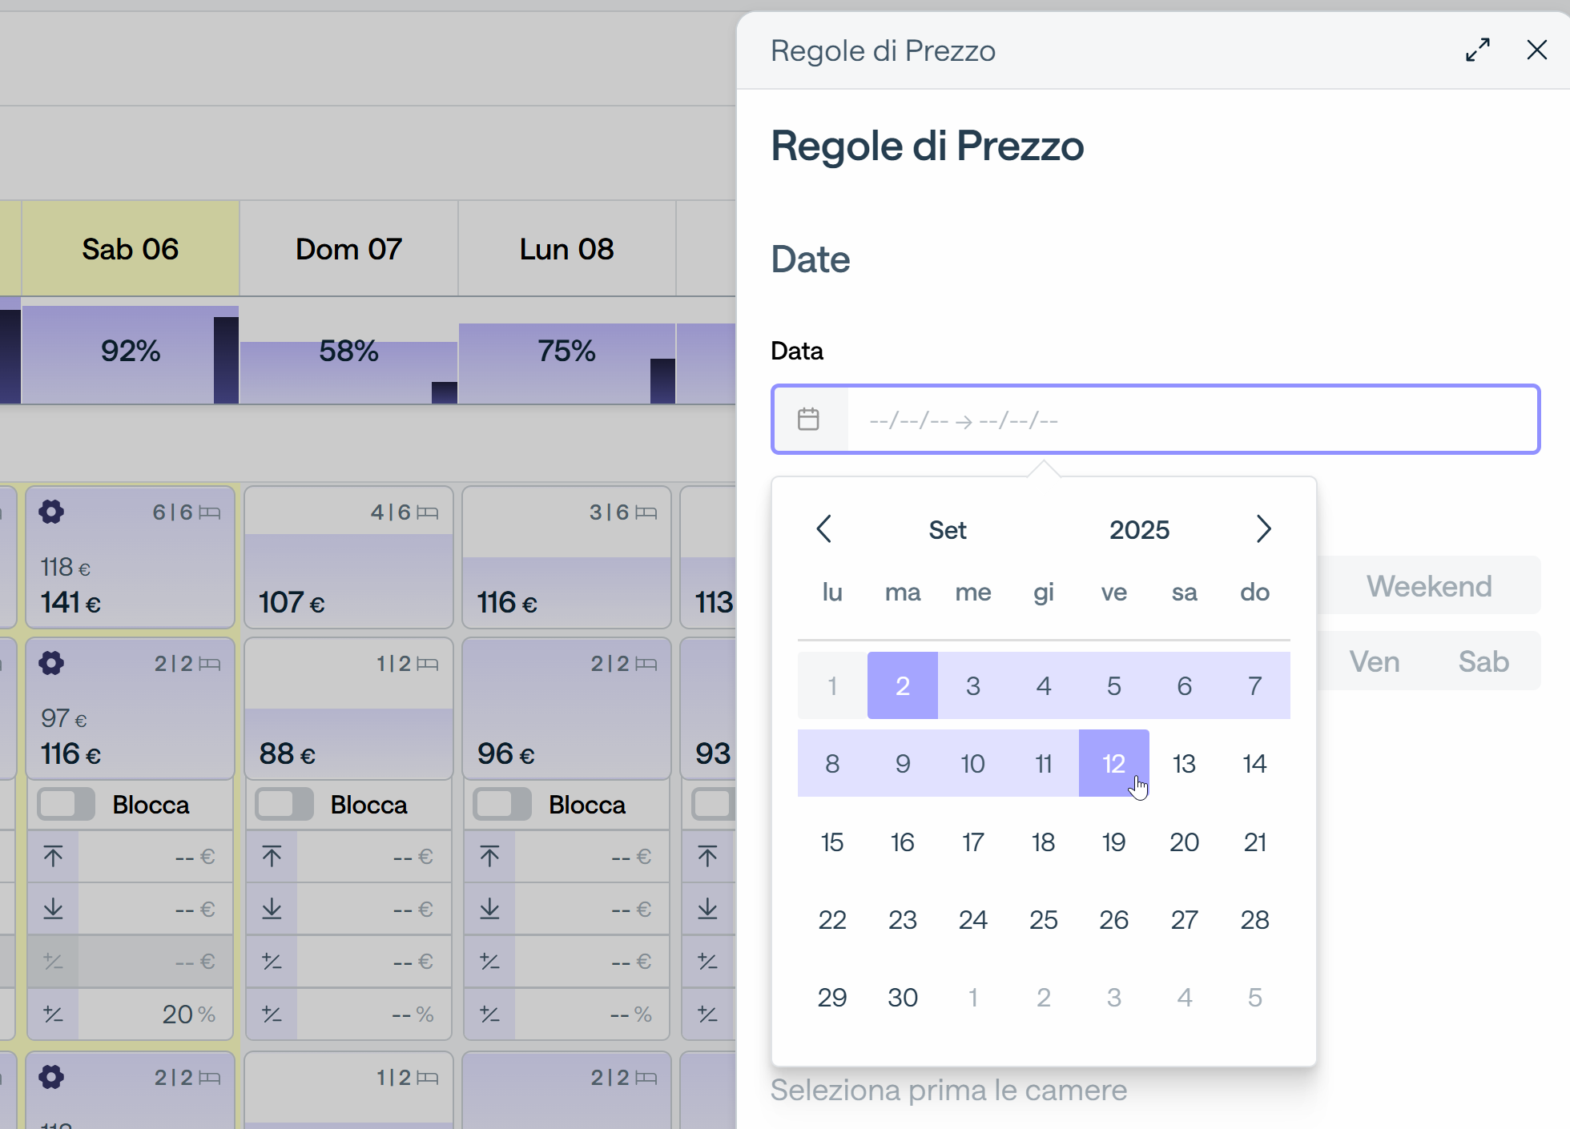Enable Blocca switch under Dom 07
The image size is (1570, 1129).
tap(284, 804)
